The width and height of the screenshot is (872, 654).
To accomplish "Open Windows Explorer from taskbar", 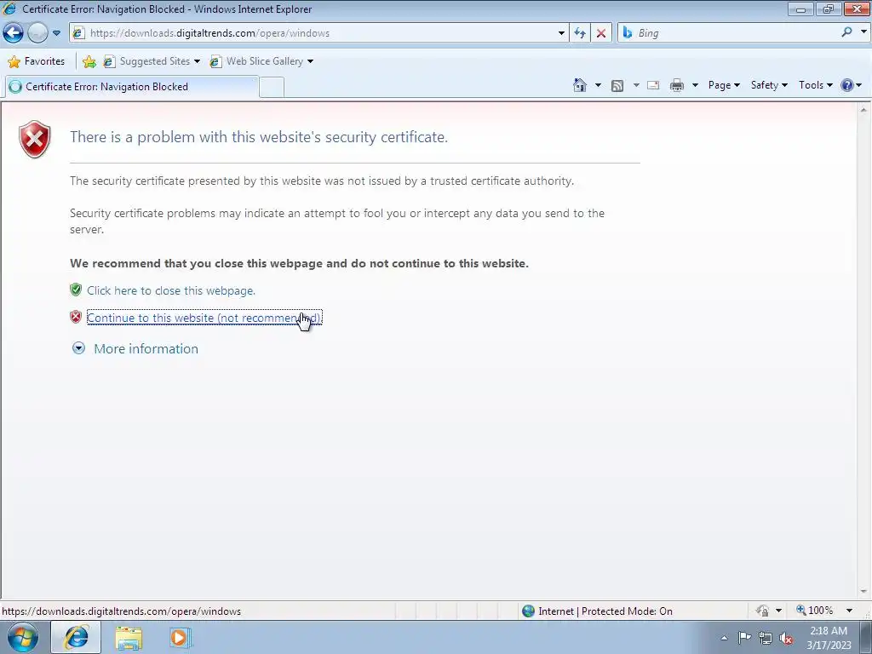I will coord(129,638).
